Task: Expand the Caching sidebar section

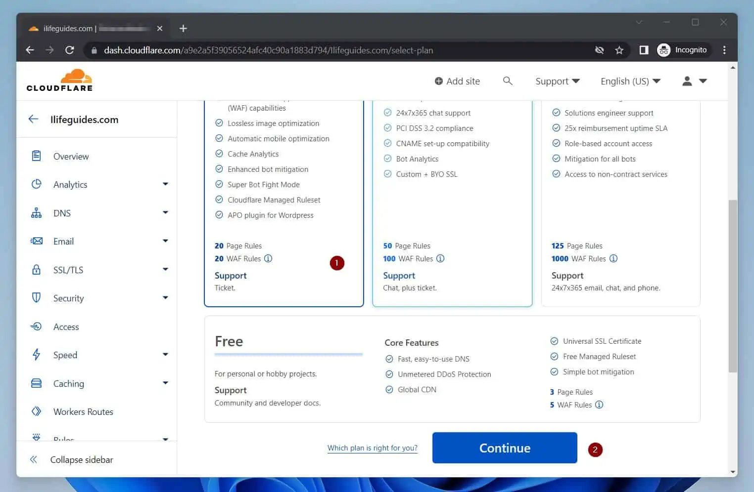Action: point(166,383)
